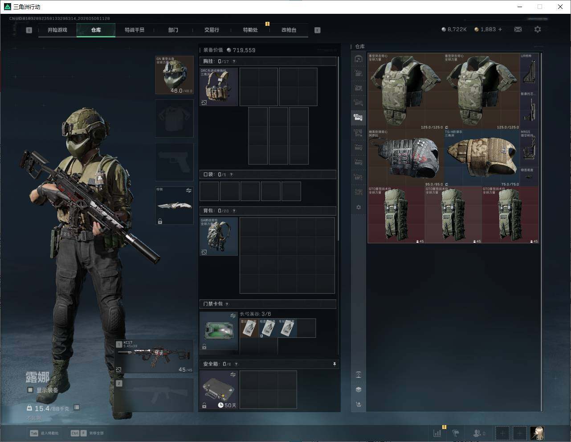Click the right arrow beside 改枪台 tab
The image size is (571, 442).
[x=317, y=30]
